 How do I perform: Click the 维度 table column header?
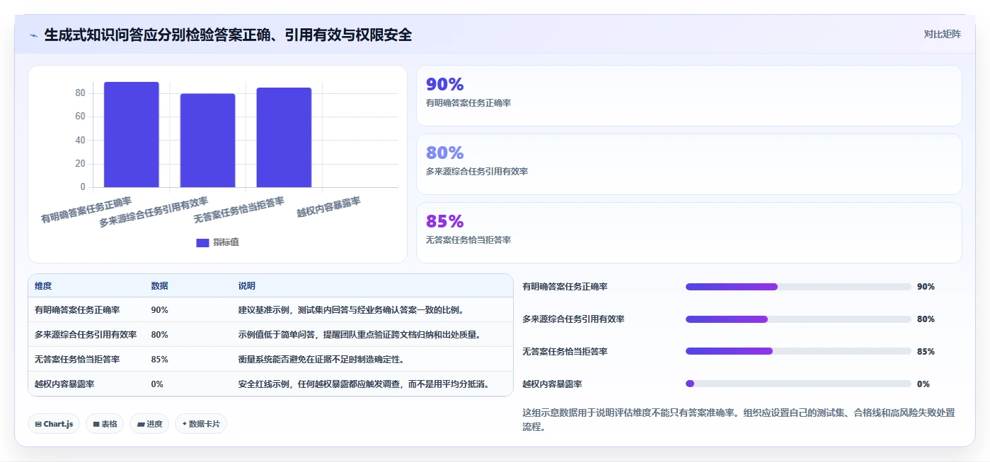point(43,286)
